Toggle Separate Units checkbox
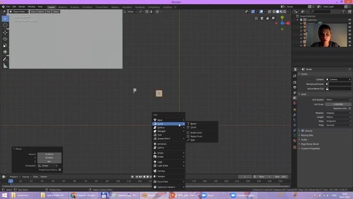Screen dimensions: 353x199 350,108
